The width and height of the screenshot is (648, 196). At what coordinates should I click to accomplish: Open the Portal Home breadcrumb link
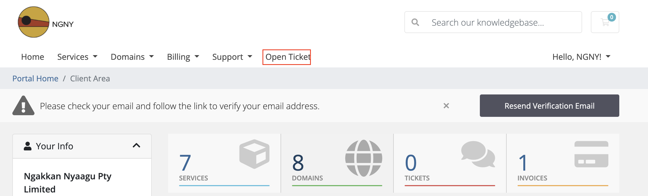[35, 79]
